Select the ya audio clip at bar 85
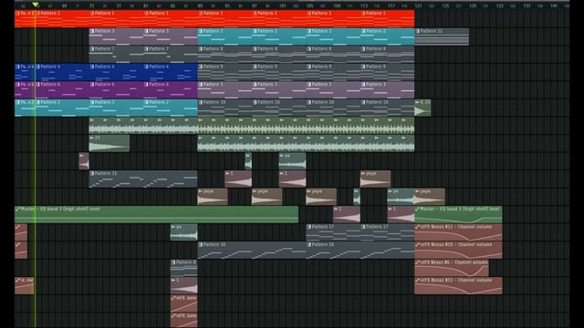Viewport: 584px width, 328px height. coord(183,232)
